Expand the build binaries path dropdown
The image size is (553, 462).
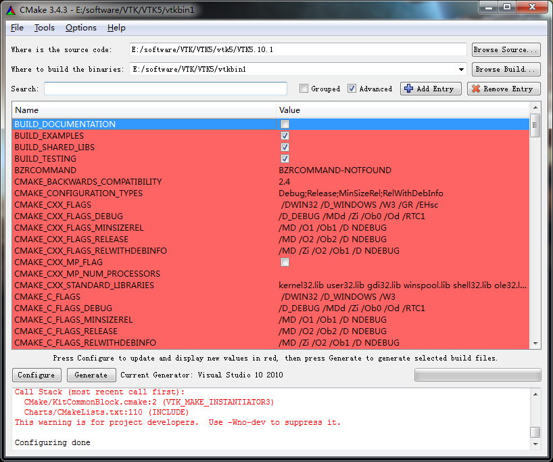coord(461,69)
